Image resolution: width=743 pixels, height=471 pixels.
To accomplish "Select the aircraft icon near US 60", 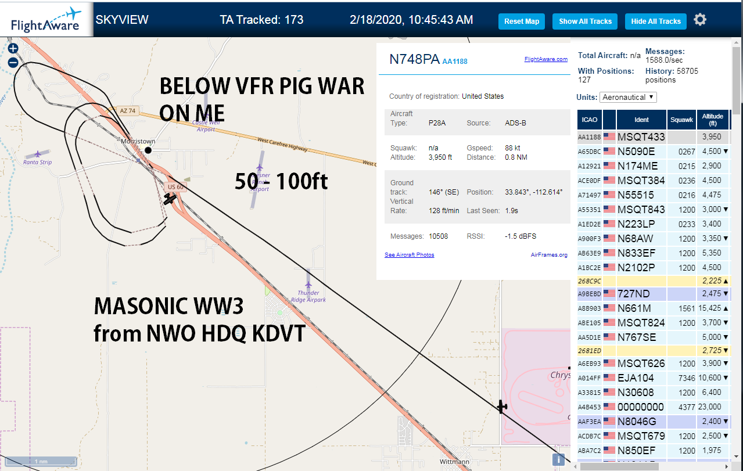I will click(170, 199).
